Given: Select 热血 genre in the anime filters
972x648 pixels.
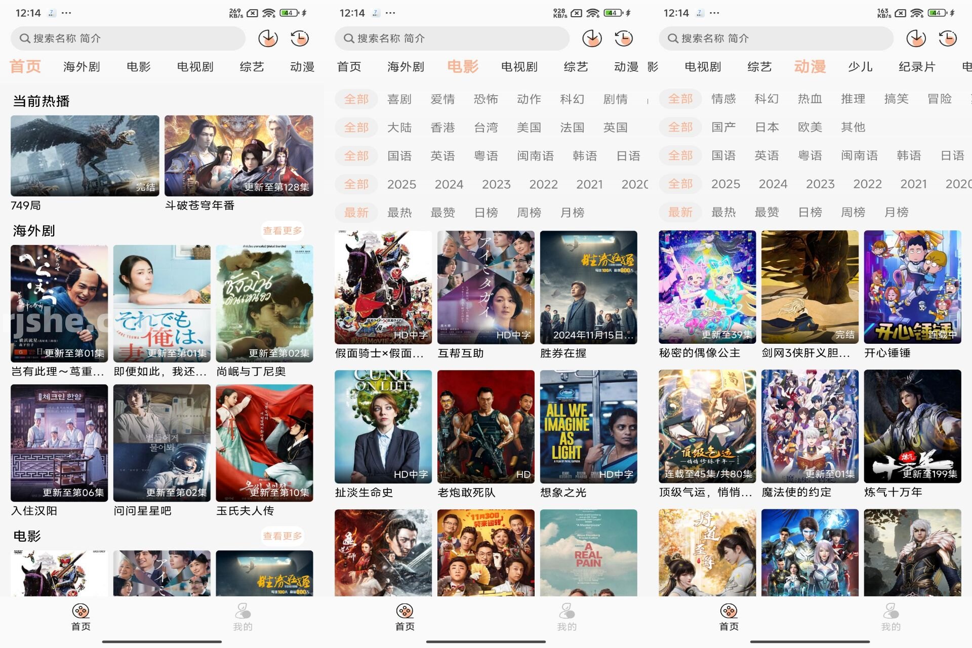Looking at the screenshot, I should [809, 99].
